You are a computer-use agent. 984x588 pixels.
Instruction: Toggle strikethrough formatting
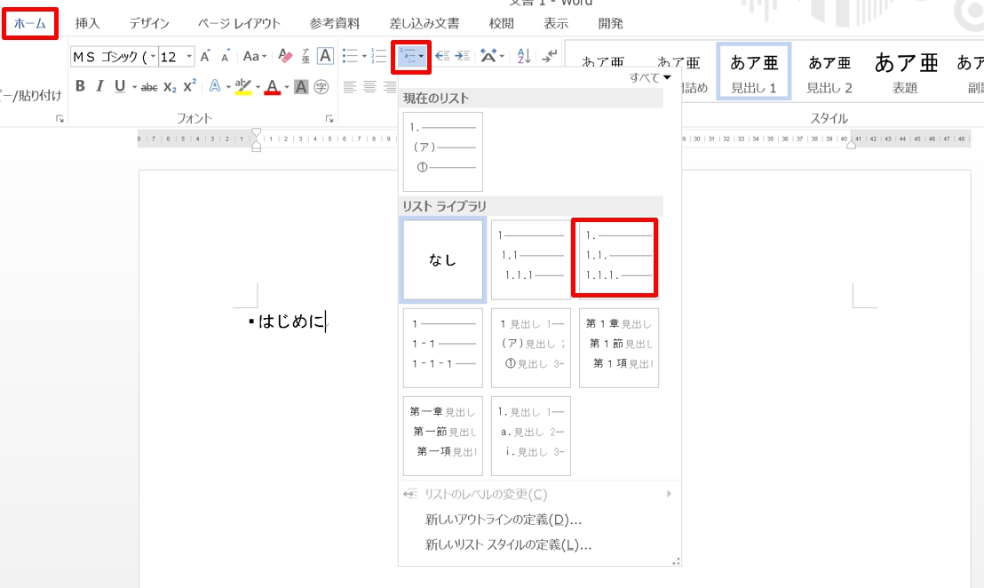[148, 86]
